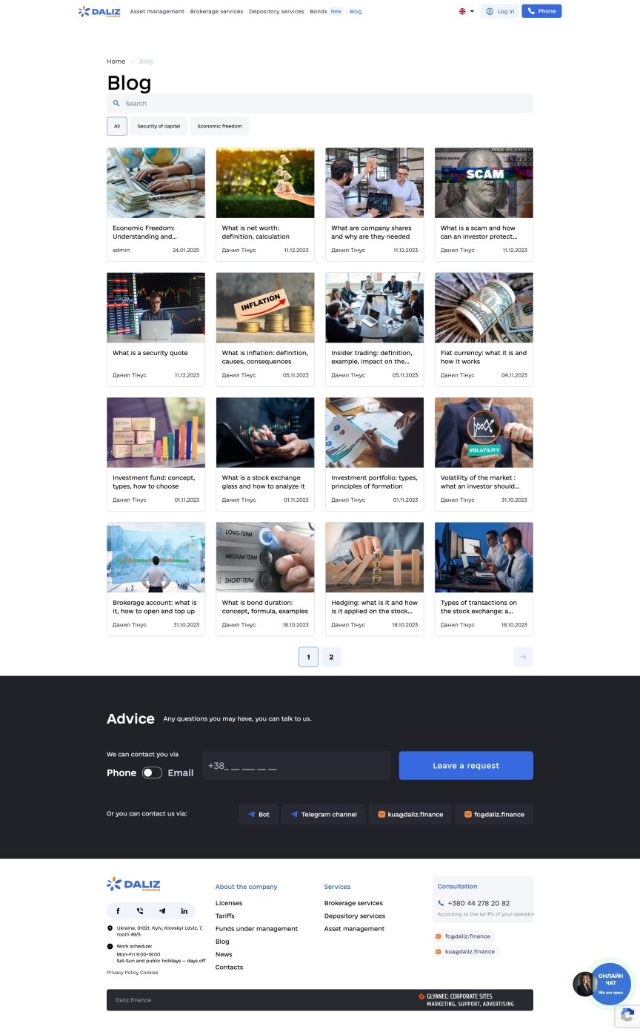This screenshot has width=640, height=1032.
Task: Filter by Security of capital
Action: 159,126
